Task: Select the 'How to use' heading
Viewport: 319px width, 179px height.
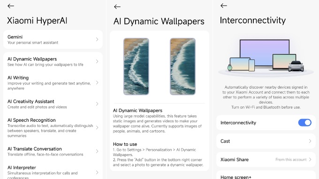Action: (125, 144)
